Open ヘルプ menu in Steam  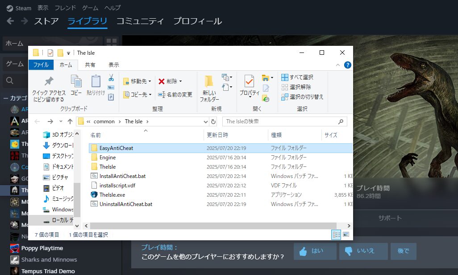pos(112,8)
